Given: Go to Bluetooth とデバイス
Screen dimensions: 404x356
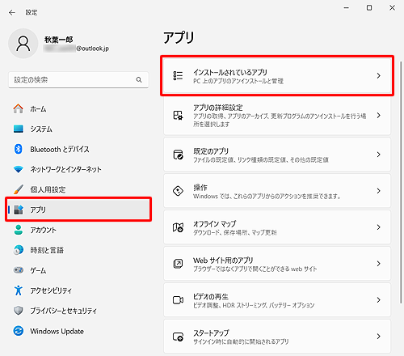Looking at the screenshot, I should click(78, 149).
